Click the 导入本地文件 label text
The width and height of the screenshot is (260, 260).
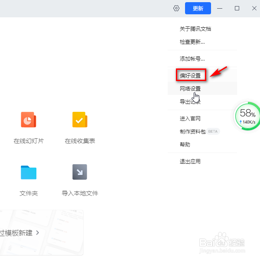pos(80,193)
